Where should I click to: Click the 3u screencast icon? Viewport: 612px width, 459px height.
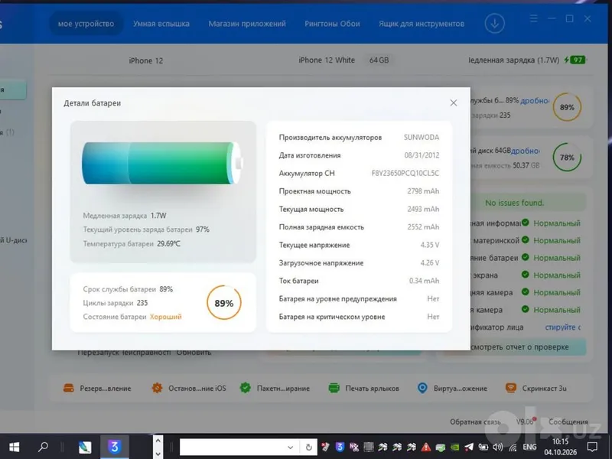pos(510,388)
